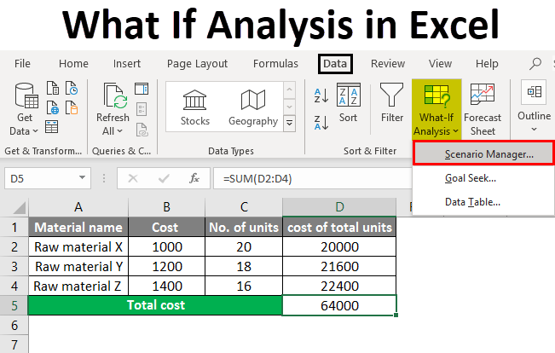The height and width of the screenshot is (353, 555).
Task: Open the Name Box dropdown arrow
Action: (83, 178)
